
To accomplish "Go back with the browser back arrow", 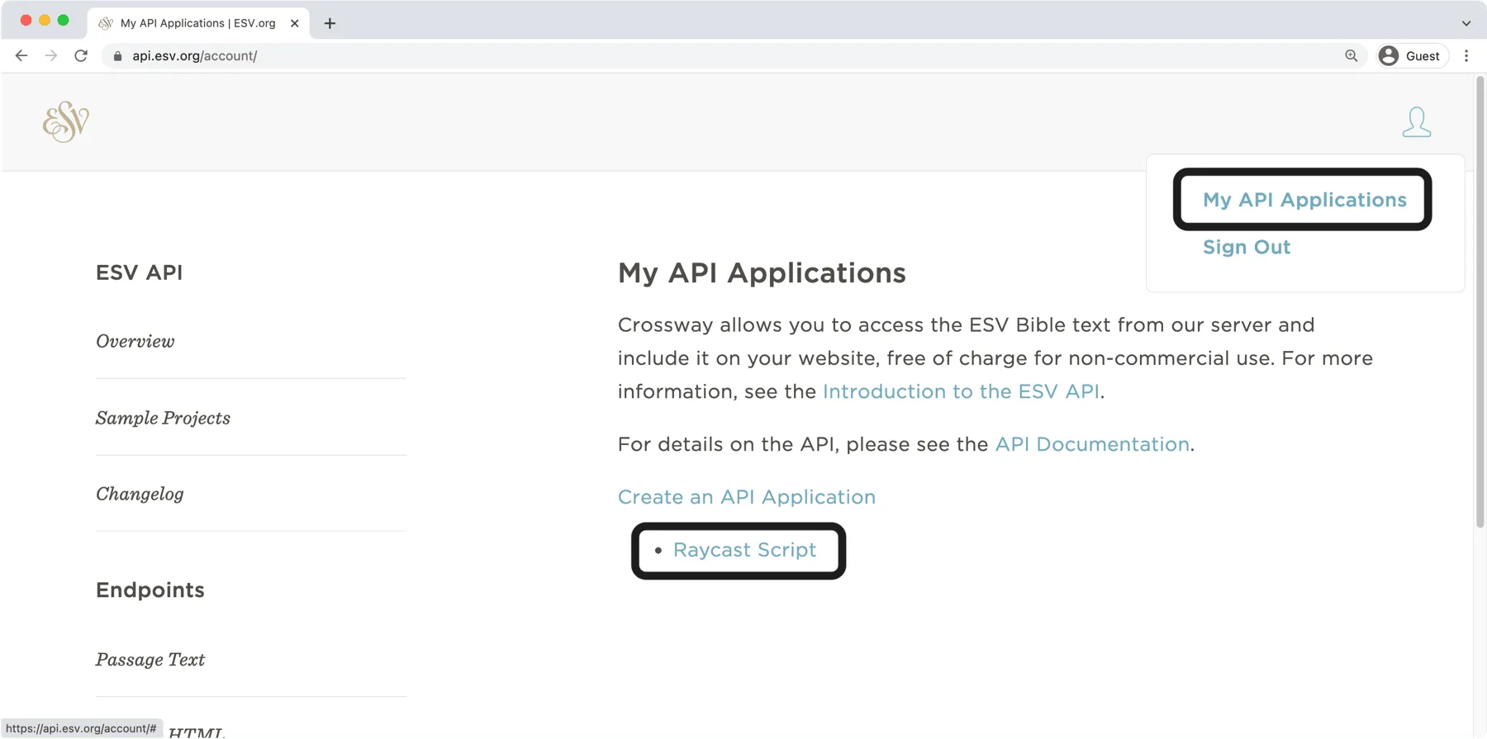I will [21, 55].
